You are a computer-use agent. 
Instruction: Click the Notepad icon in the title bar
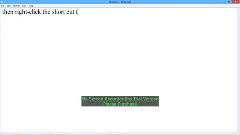point(2,2)
